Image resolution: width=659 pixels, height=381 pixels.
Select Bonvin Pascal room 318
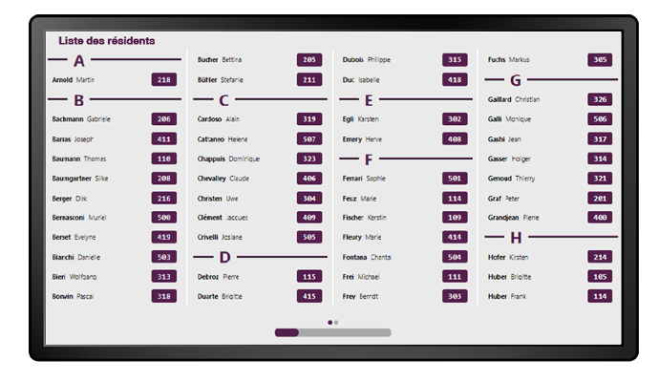[115, 297]
